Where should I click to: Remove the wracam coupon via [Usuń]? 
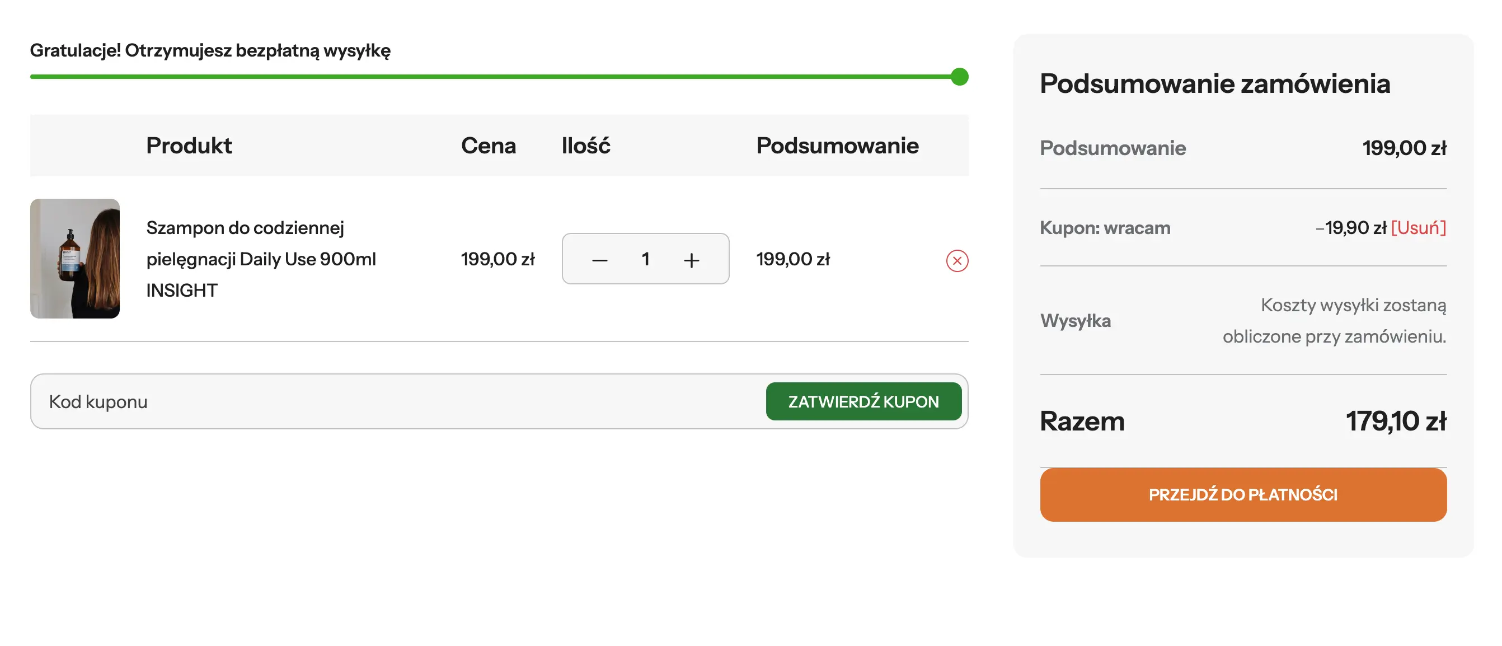(1418, 227)
